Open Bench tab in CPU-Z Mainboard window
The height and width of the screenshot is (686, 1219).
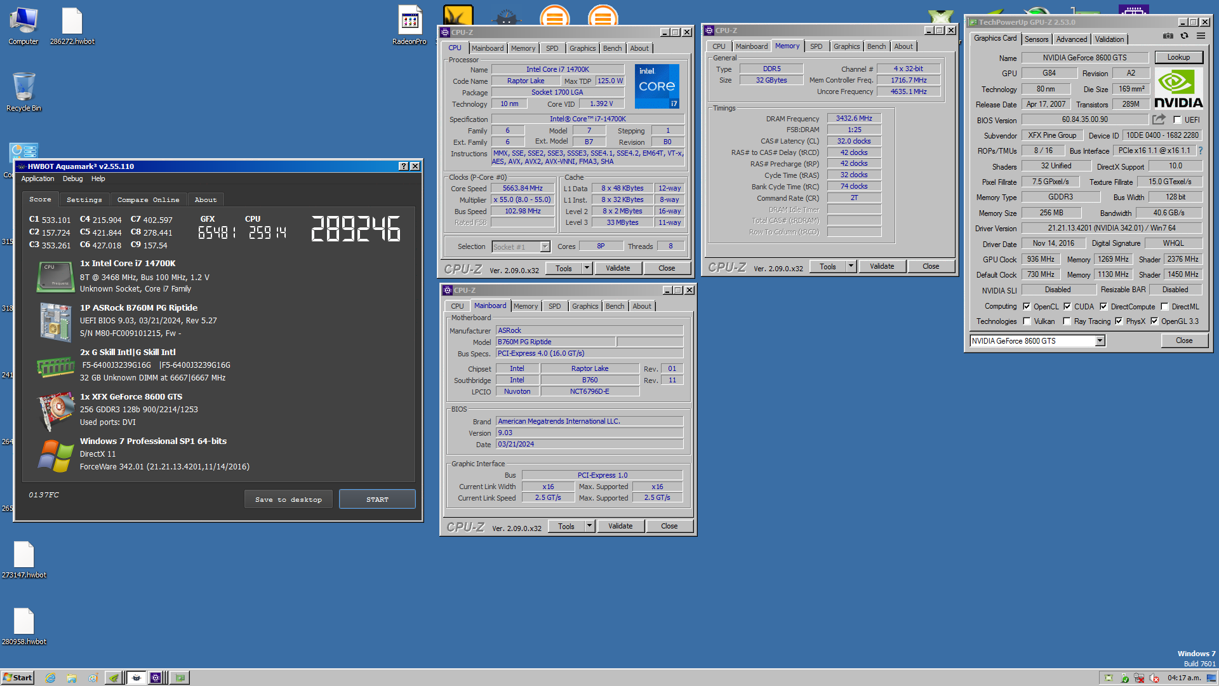coord(615,306)
